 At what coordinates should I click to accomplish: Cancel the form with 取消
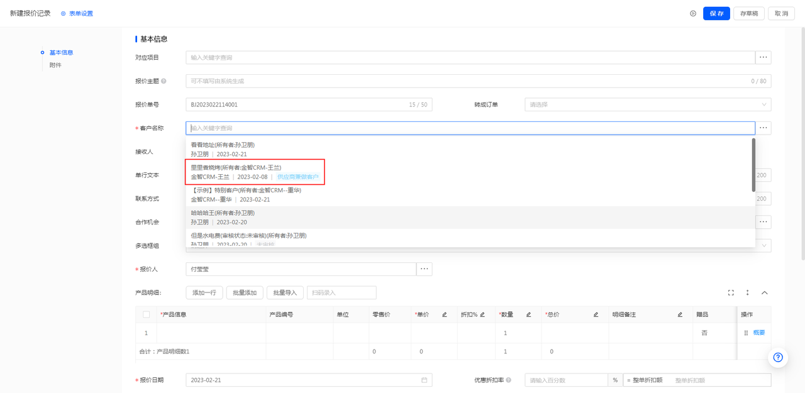pyautogui.click(x=781, y=13)
